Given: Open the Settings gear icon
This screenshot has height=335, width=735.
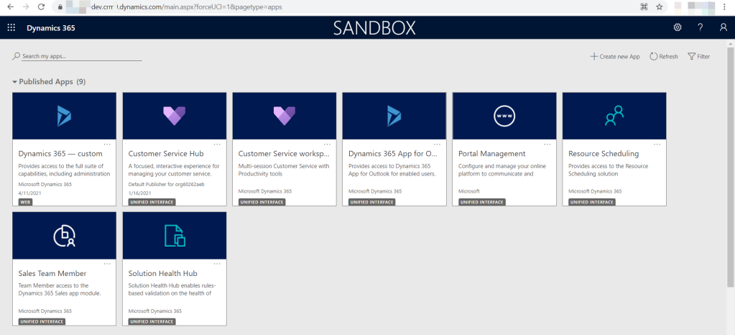Looking at the screenshot, I should (x=678, y=28).
